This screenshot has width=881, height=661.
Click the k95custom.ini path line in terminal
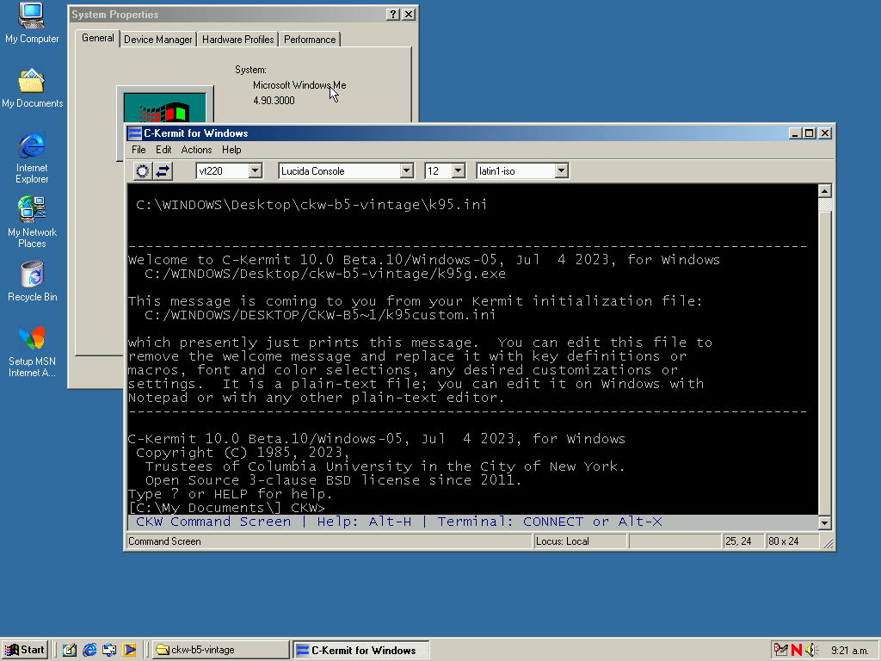point(320,315)
